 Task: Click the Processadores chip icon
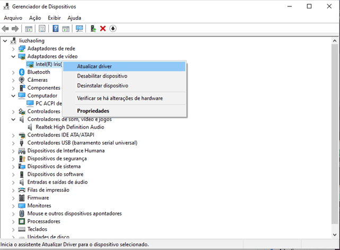tap(22, 221)
